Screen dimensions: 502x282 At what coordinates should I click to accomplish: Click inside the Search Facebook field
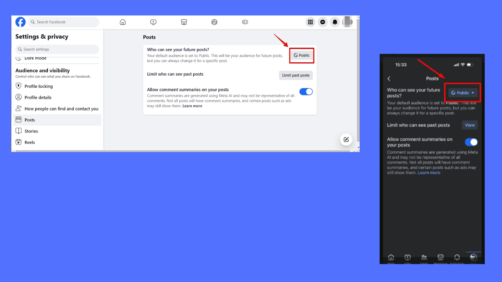64,22
